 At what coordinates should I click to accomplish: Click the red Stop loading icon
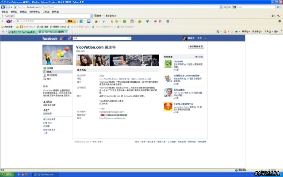[229, 7]
